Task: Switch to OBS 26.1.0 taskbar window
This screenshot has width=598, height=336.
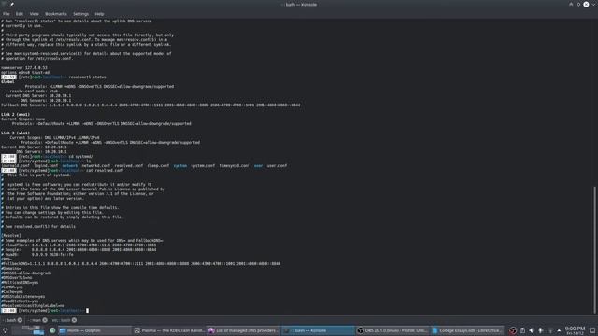Action: [x=392, y=330]
